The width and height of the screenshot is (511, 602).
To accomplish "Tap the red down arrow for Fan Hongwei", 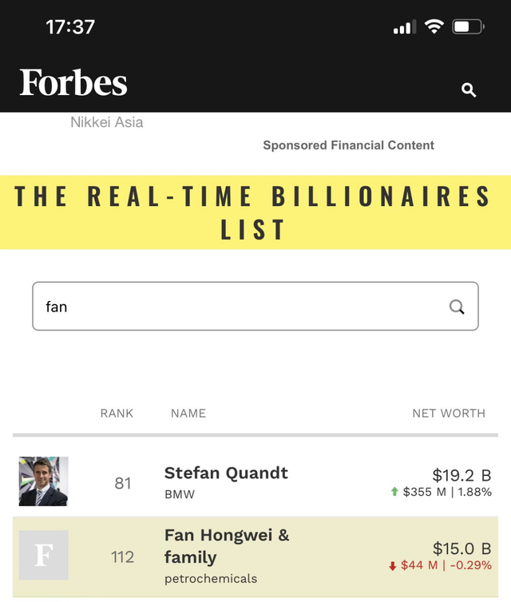I will [x=392, y=566].
